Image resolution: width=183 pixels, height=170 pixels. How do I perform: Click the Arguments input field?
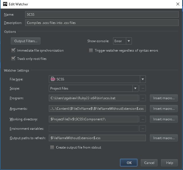coord(97,109)
